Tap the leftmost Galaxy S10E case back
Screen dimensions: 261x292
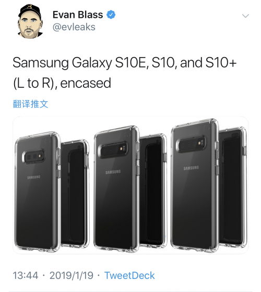click(x=38, y=192)
